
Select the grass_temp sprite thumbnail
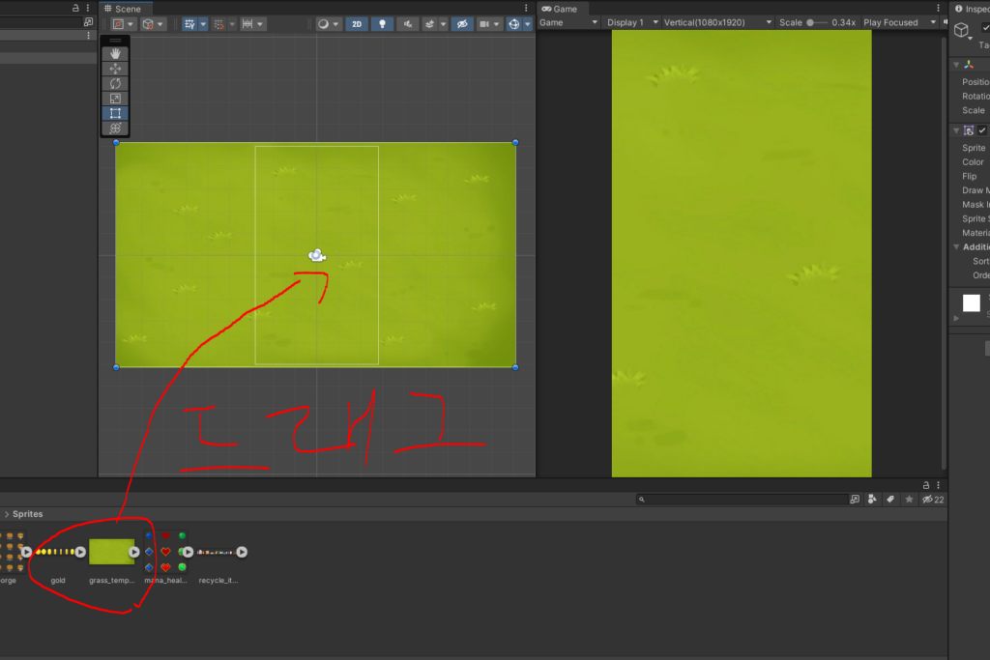tap(111, 552)
